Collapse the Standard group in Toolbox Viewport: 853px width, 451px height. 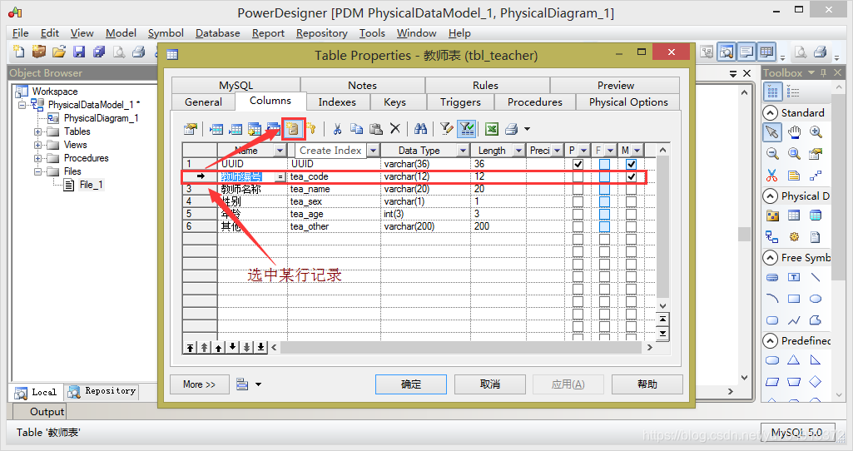click(770, 112)
